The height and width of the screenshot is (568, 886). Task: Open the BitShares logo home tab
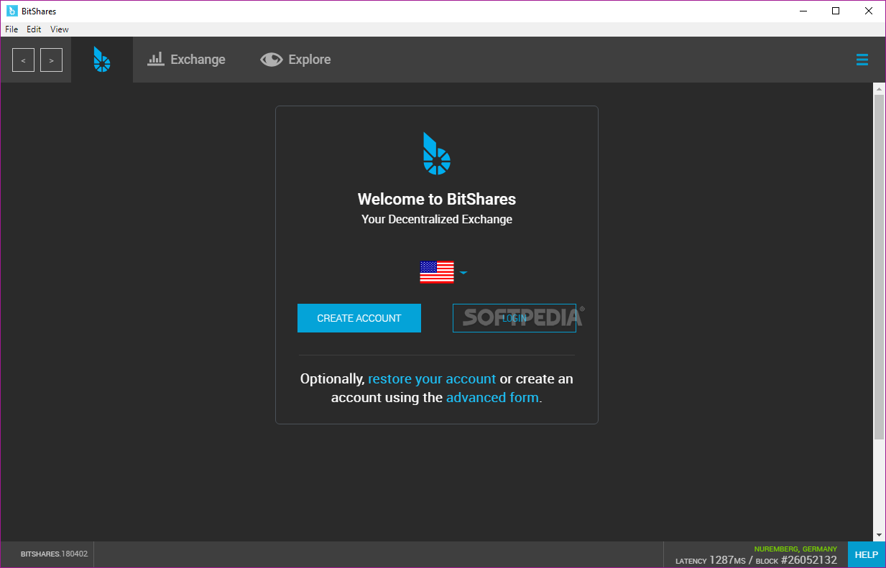[x=102, y=60]
